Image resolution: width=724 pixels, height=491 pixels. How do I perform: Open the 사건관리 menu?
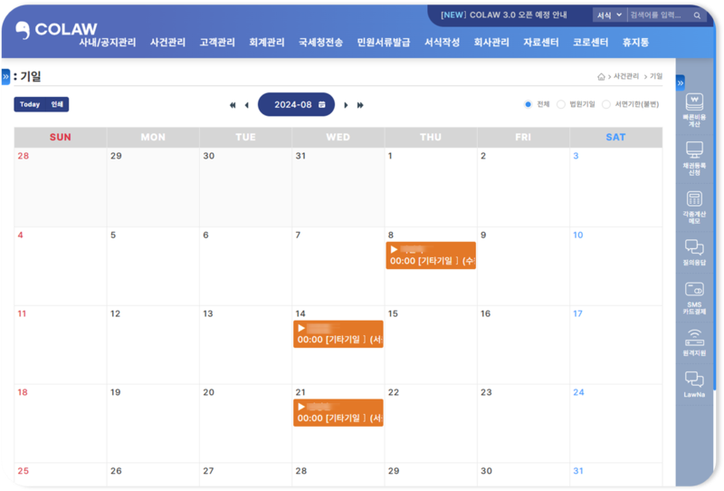click(167, 43)
